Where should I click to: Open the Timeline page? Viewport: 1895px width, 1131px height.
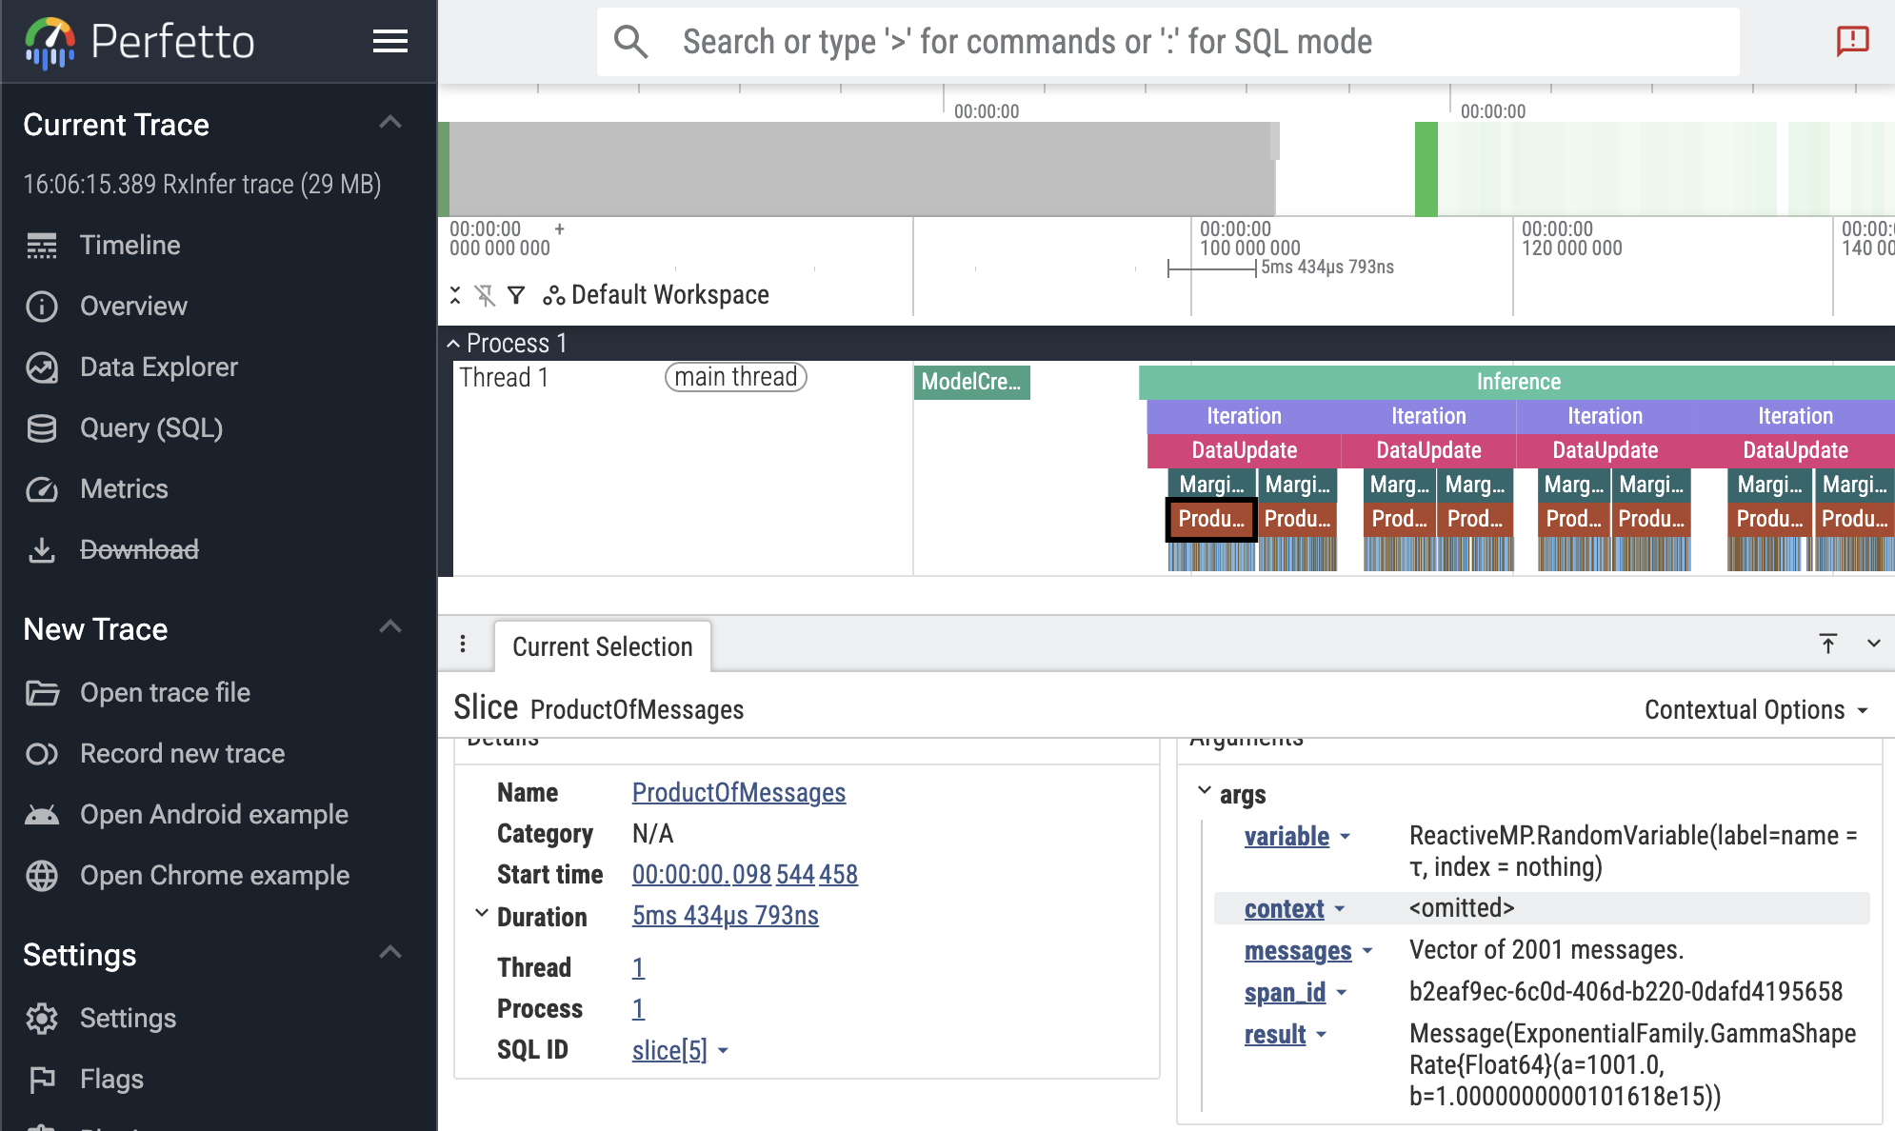coord(130,246)
